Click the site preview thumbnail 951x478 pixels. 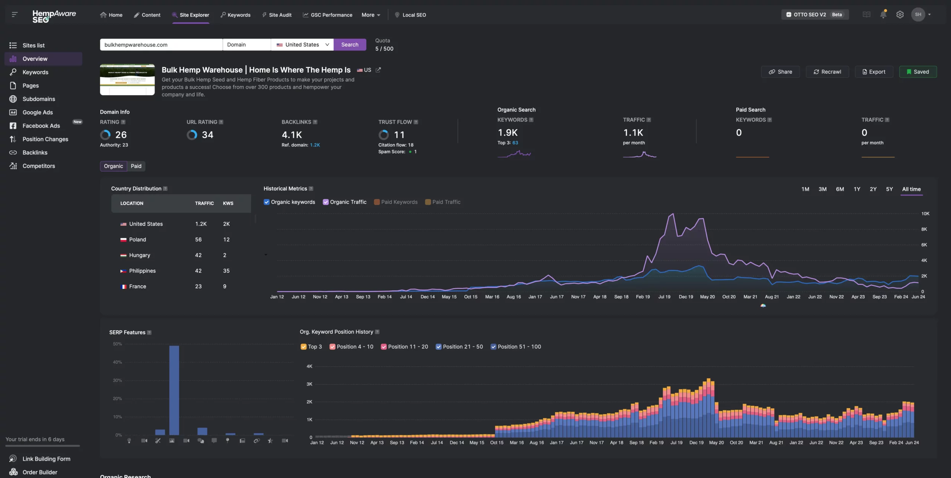click(127, 79)
